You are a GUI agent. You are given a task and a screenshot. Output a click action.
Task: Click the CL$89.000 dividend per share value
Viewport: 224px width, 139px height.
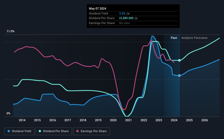point(126,18)
